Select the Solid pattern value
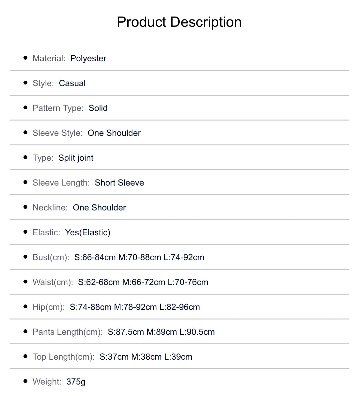This screenshot has width=359, height=396. (x=98, y=108)
